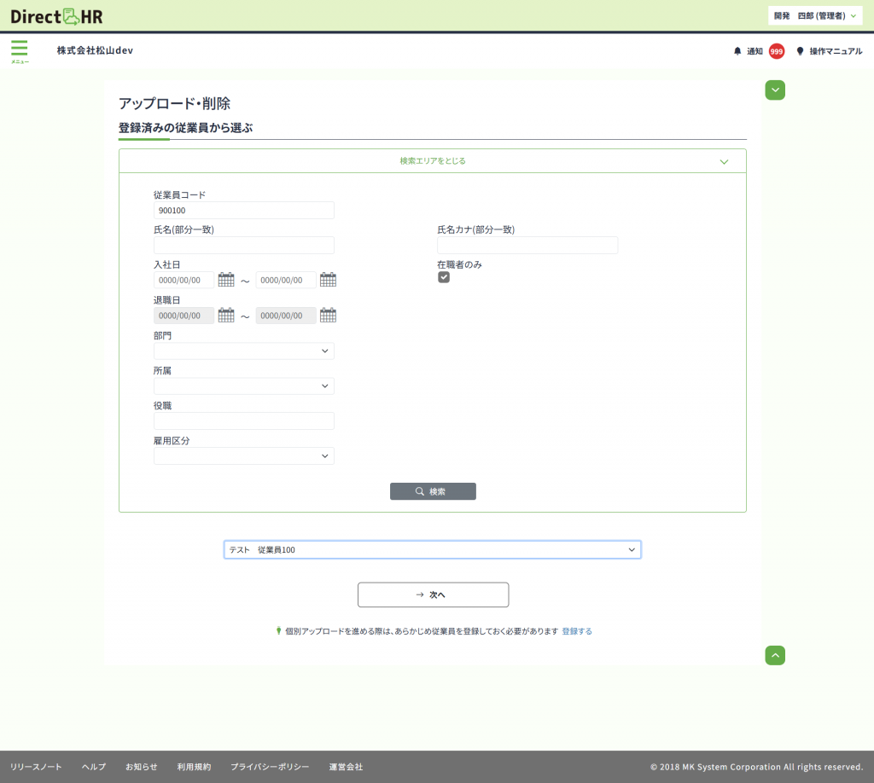874x783 pixels.
Task: Open calendar for 入社日 start date
Action: point(226,280)
